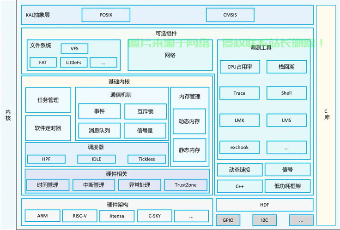The width and height of the screenshot is (340, 230).
Task: Click the CMSIS box
Action: [x=230, y=15]
